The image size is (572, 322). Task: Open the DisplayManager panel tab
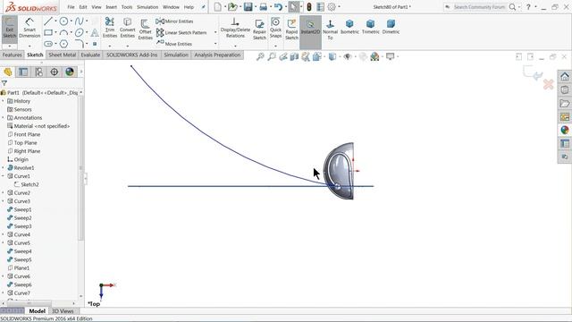click(70, 72)
